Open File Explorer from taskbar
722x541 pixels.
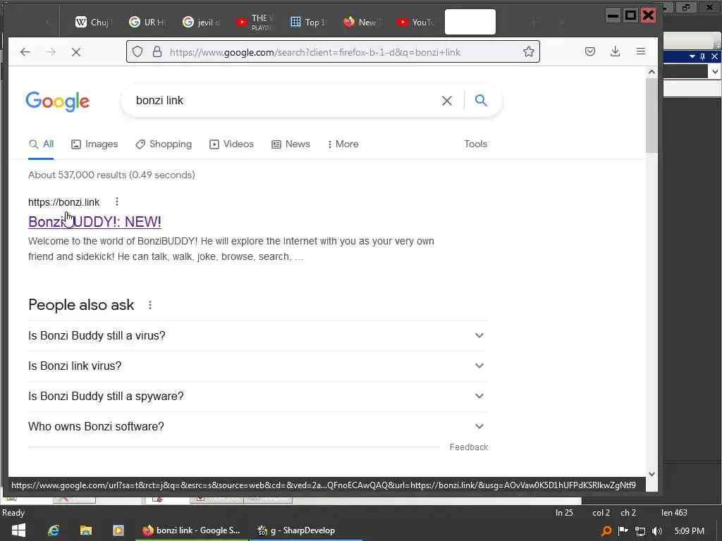click(86, 530)
